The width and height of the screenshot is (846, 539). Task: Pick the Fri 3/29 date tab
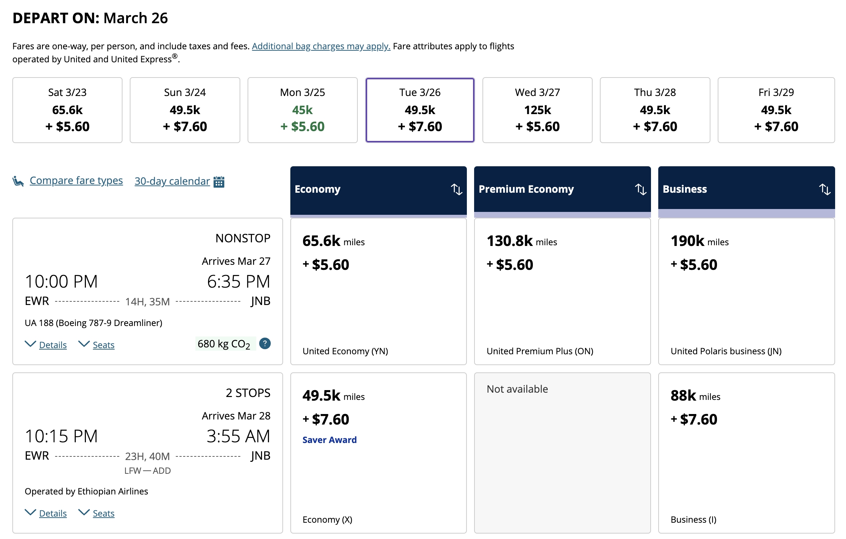click(x=776, y=110)
